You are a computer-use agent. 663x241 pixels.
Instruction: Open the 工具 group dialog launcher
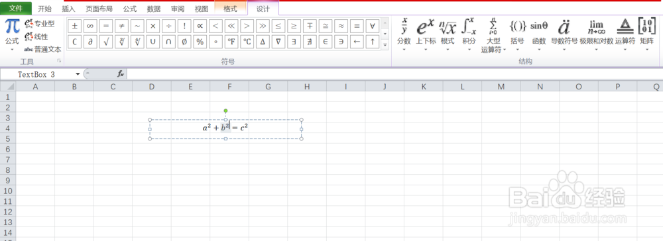(59, 61)
